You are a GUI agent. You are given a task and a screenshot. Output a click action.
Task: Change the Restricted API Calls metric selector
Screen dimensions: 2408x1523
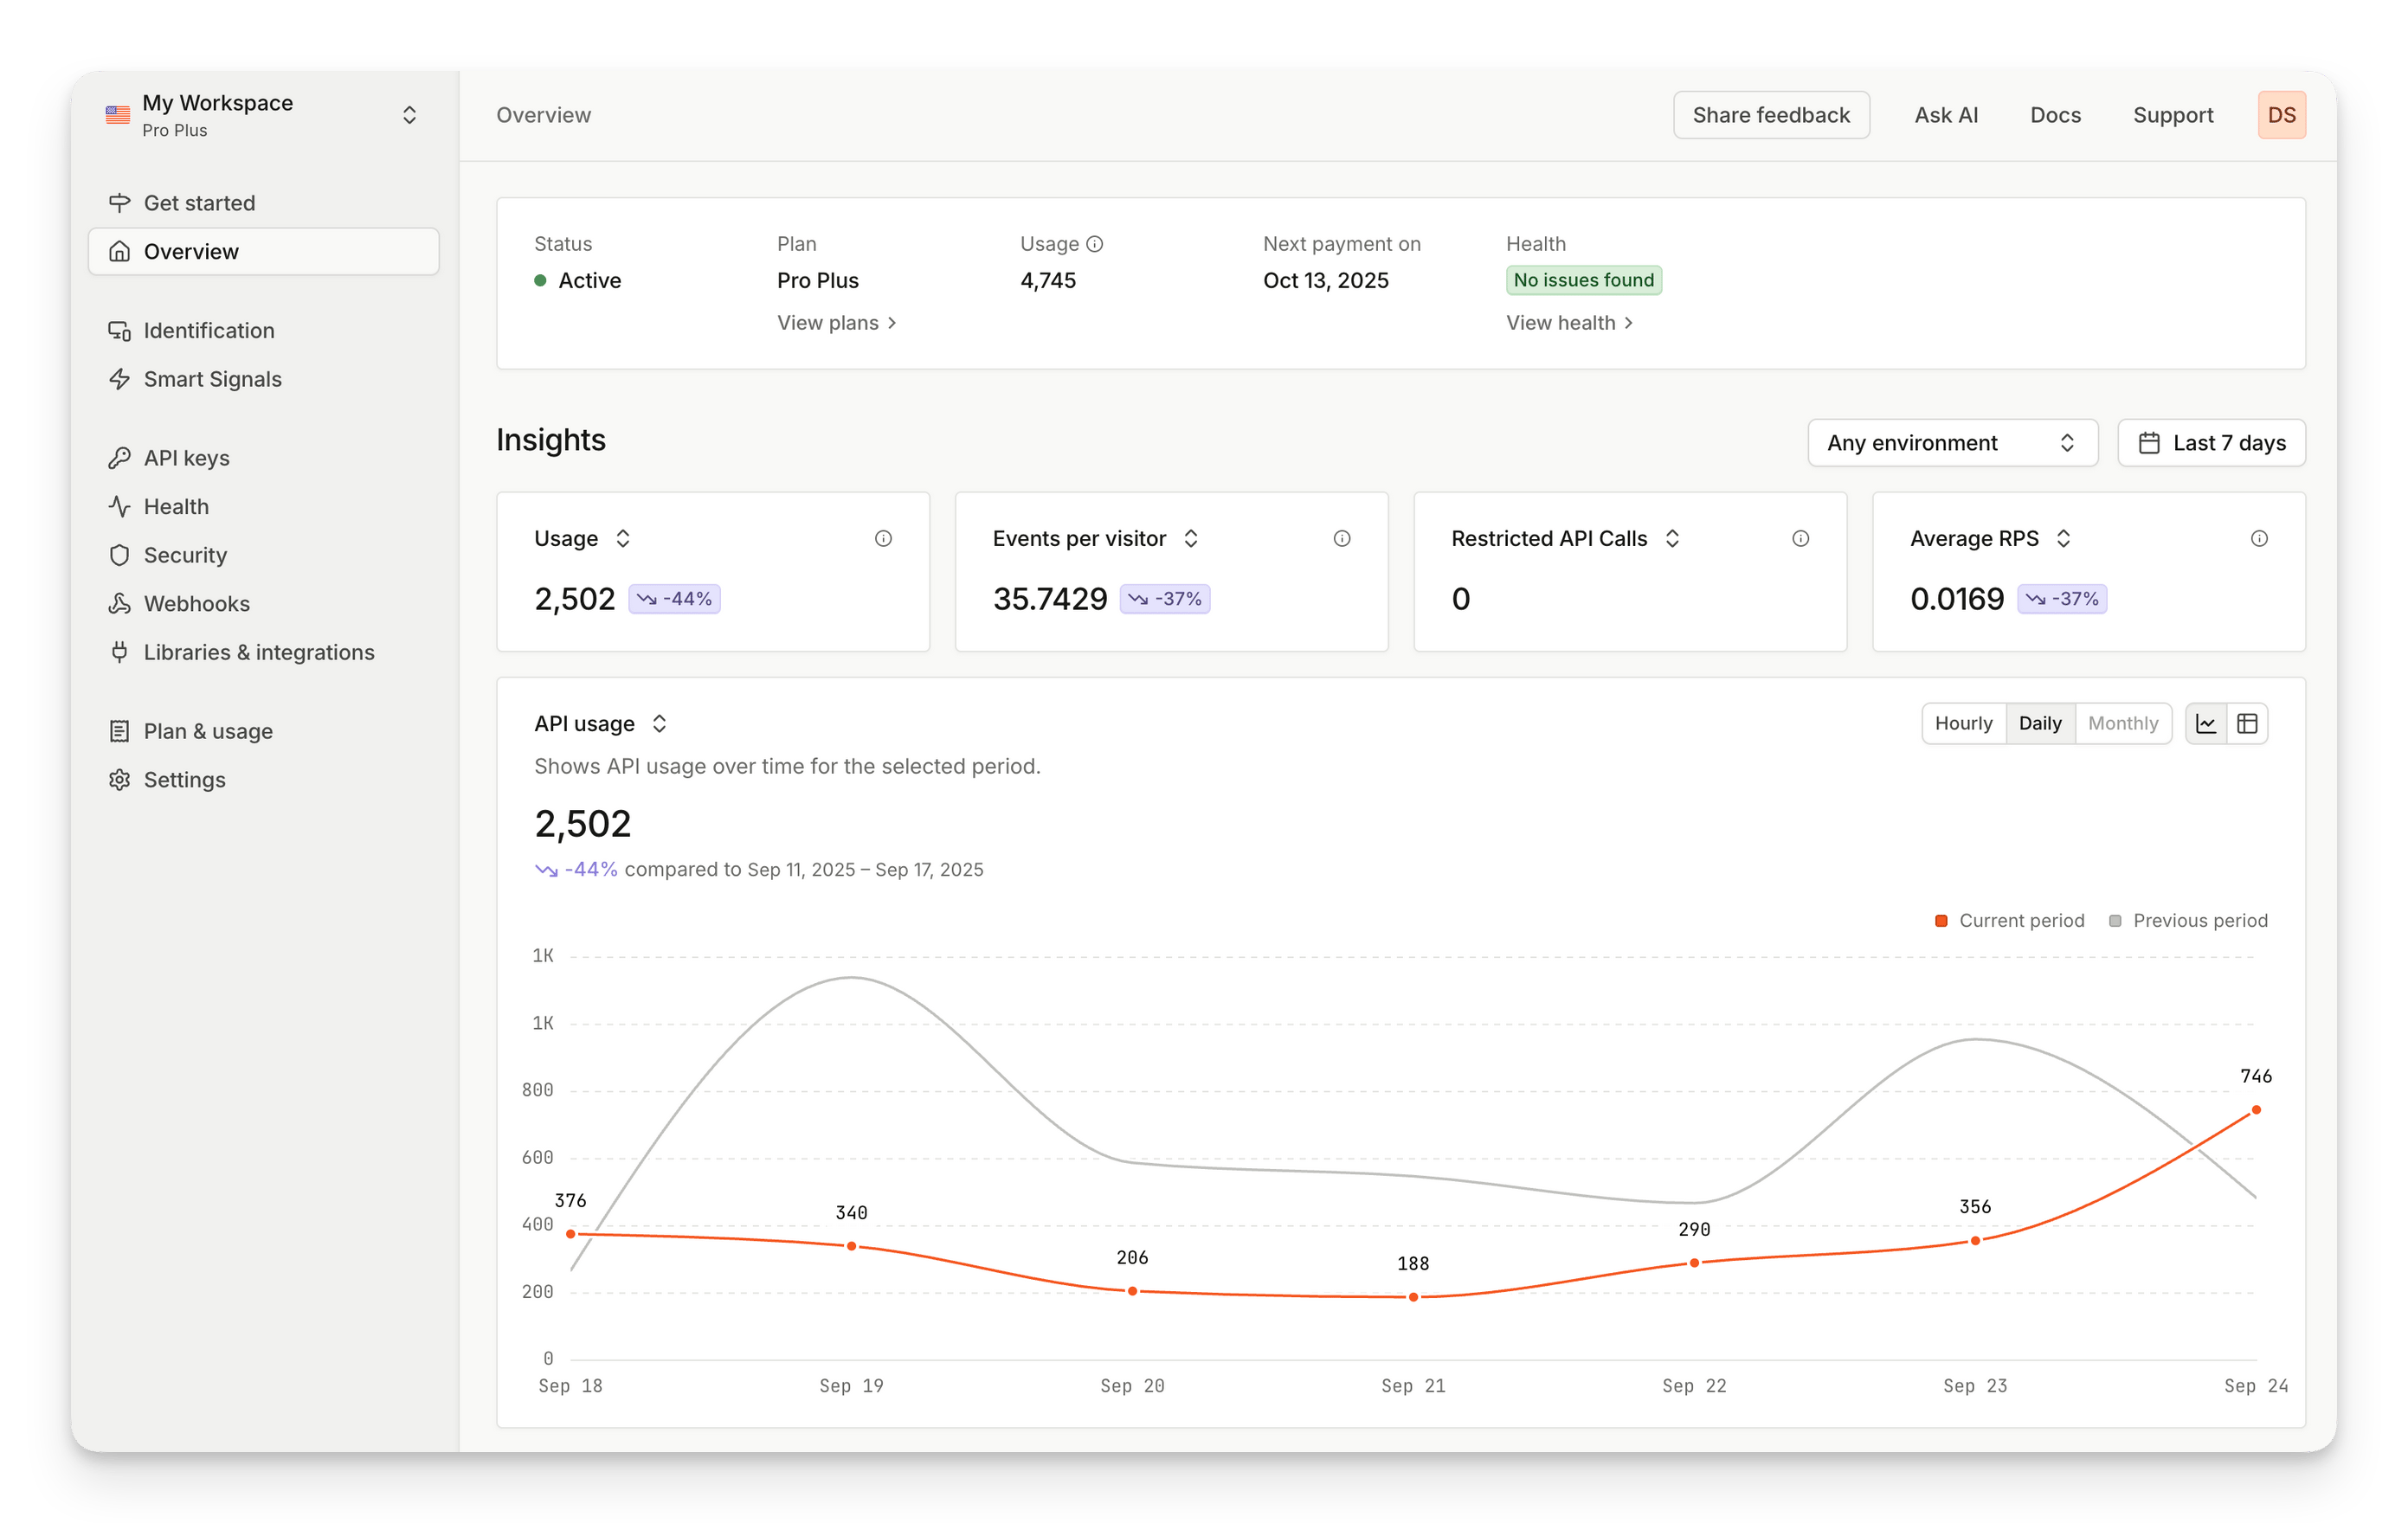tap(1672, 539)
